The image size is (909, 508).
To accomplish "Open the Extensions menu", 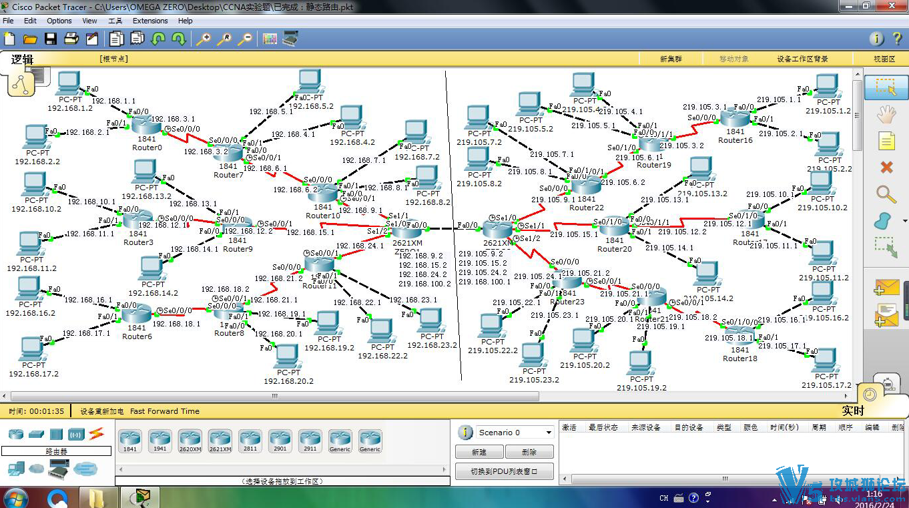I will [150, 21].
